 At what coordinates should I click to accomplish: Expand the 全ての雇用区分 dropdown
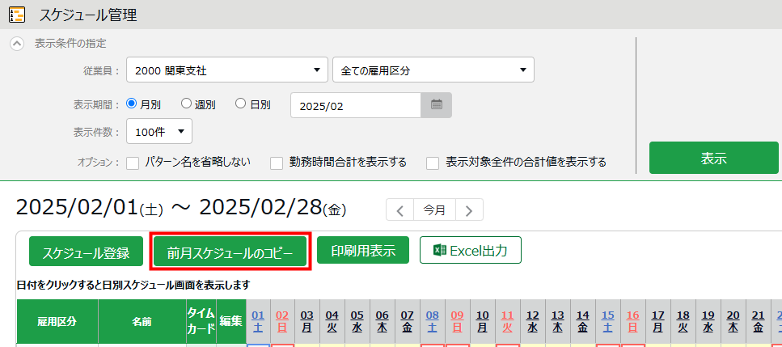click(x=433, y=70)
